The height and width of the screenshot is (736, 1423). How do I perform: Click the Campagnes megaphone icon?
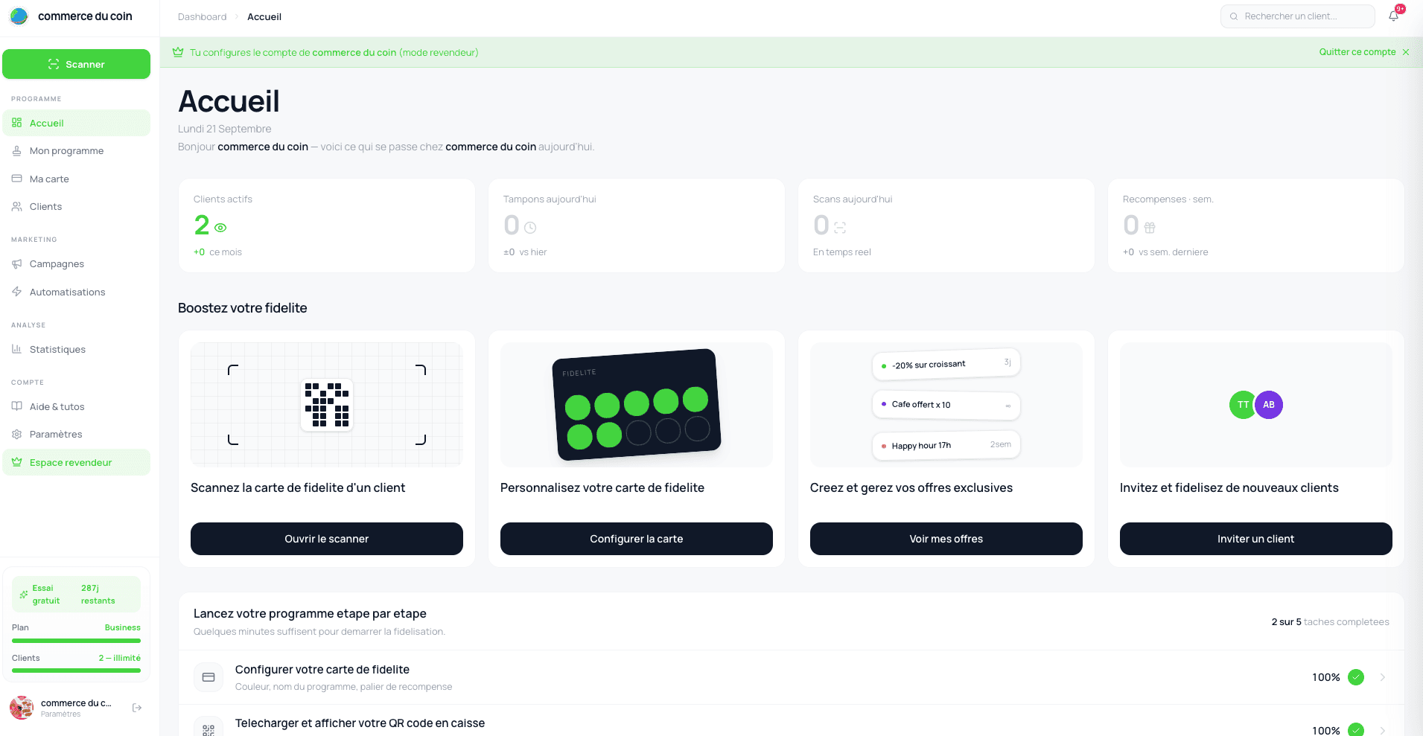point(16,263)
